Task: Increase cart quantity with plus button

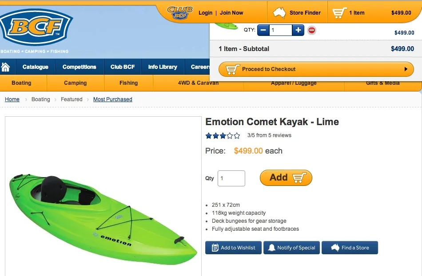Action: point(298,30)
